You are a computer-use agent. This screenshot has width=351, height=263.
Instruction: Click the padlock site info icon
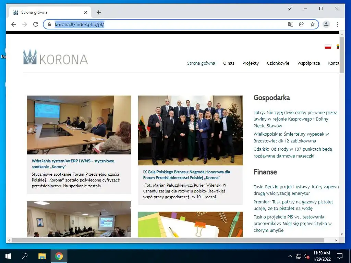click(x=49, y=24)
